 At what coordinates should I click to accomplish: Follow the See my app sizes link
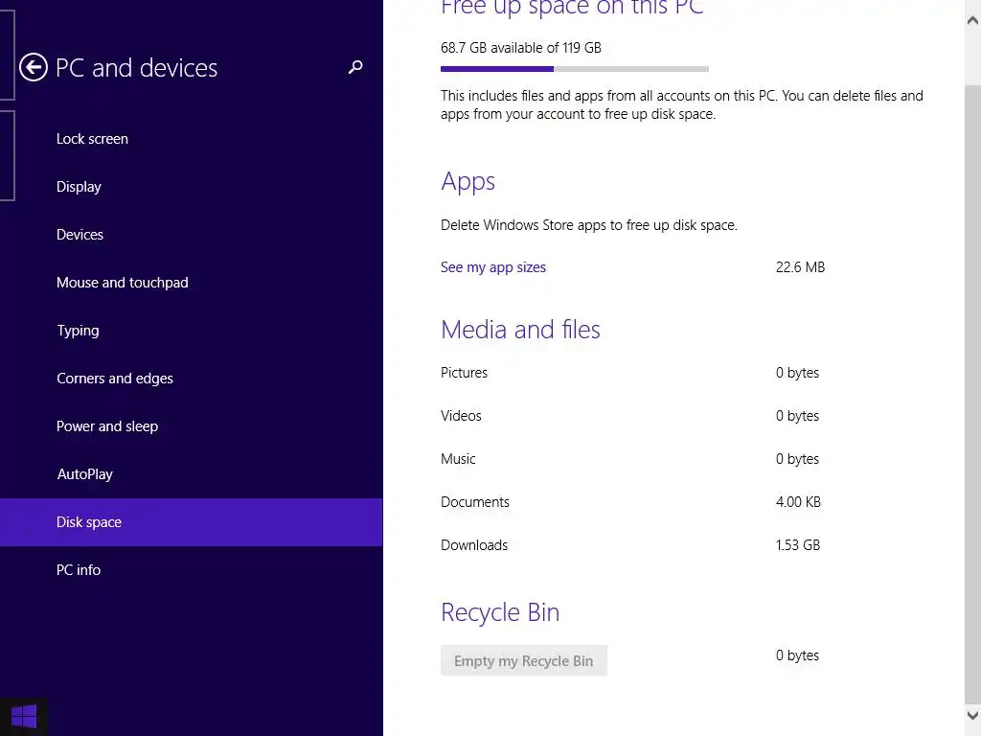click(x=493, y=267)
